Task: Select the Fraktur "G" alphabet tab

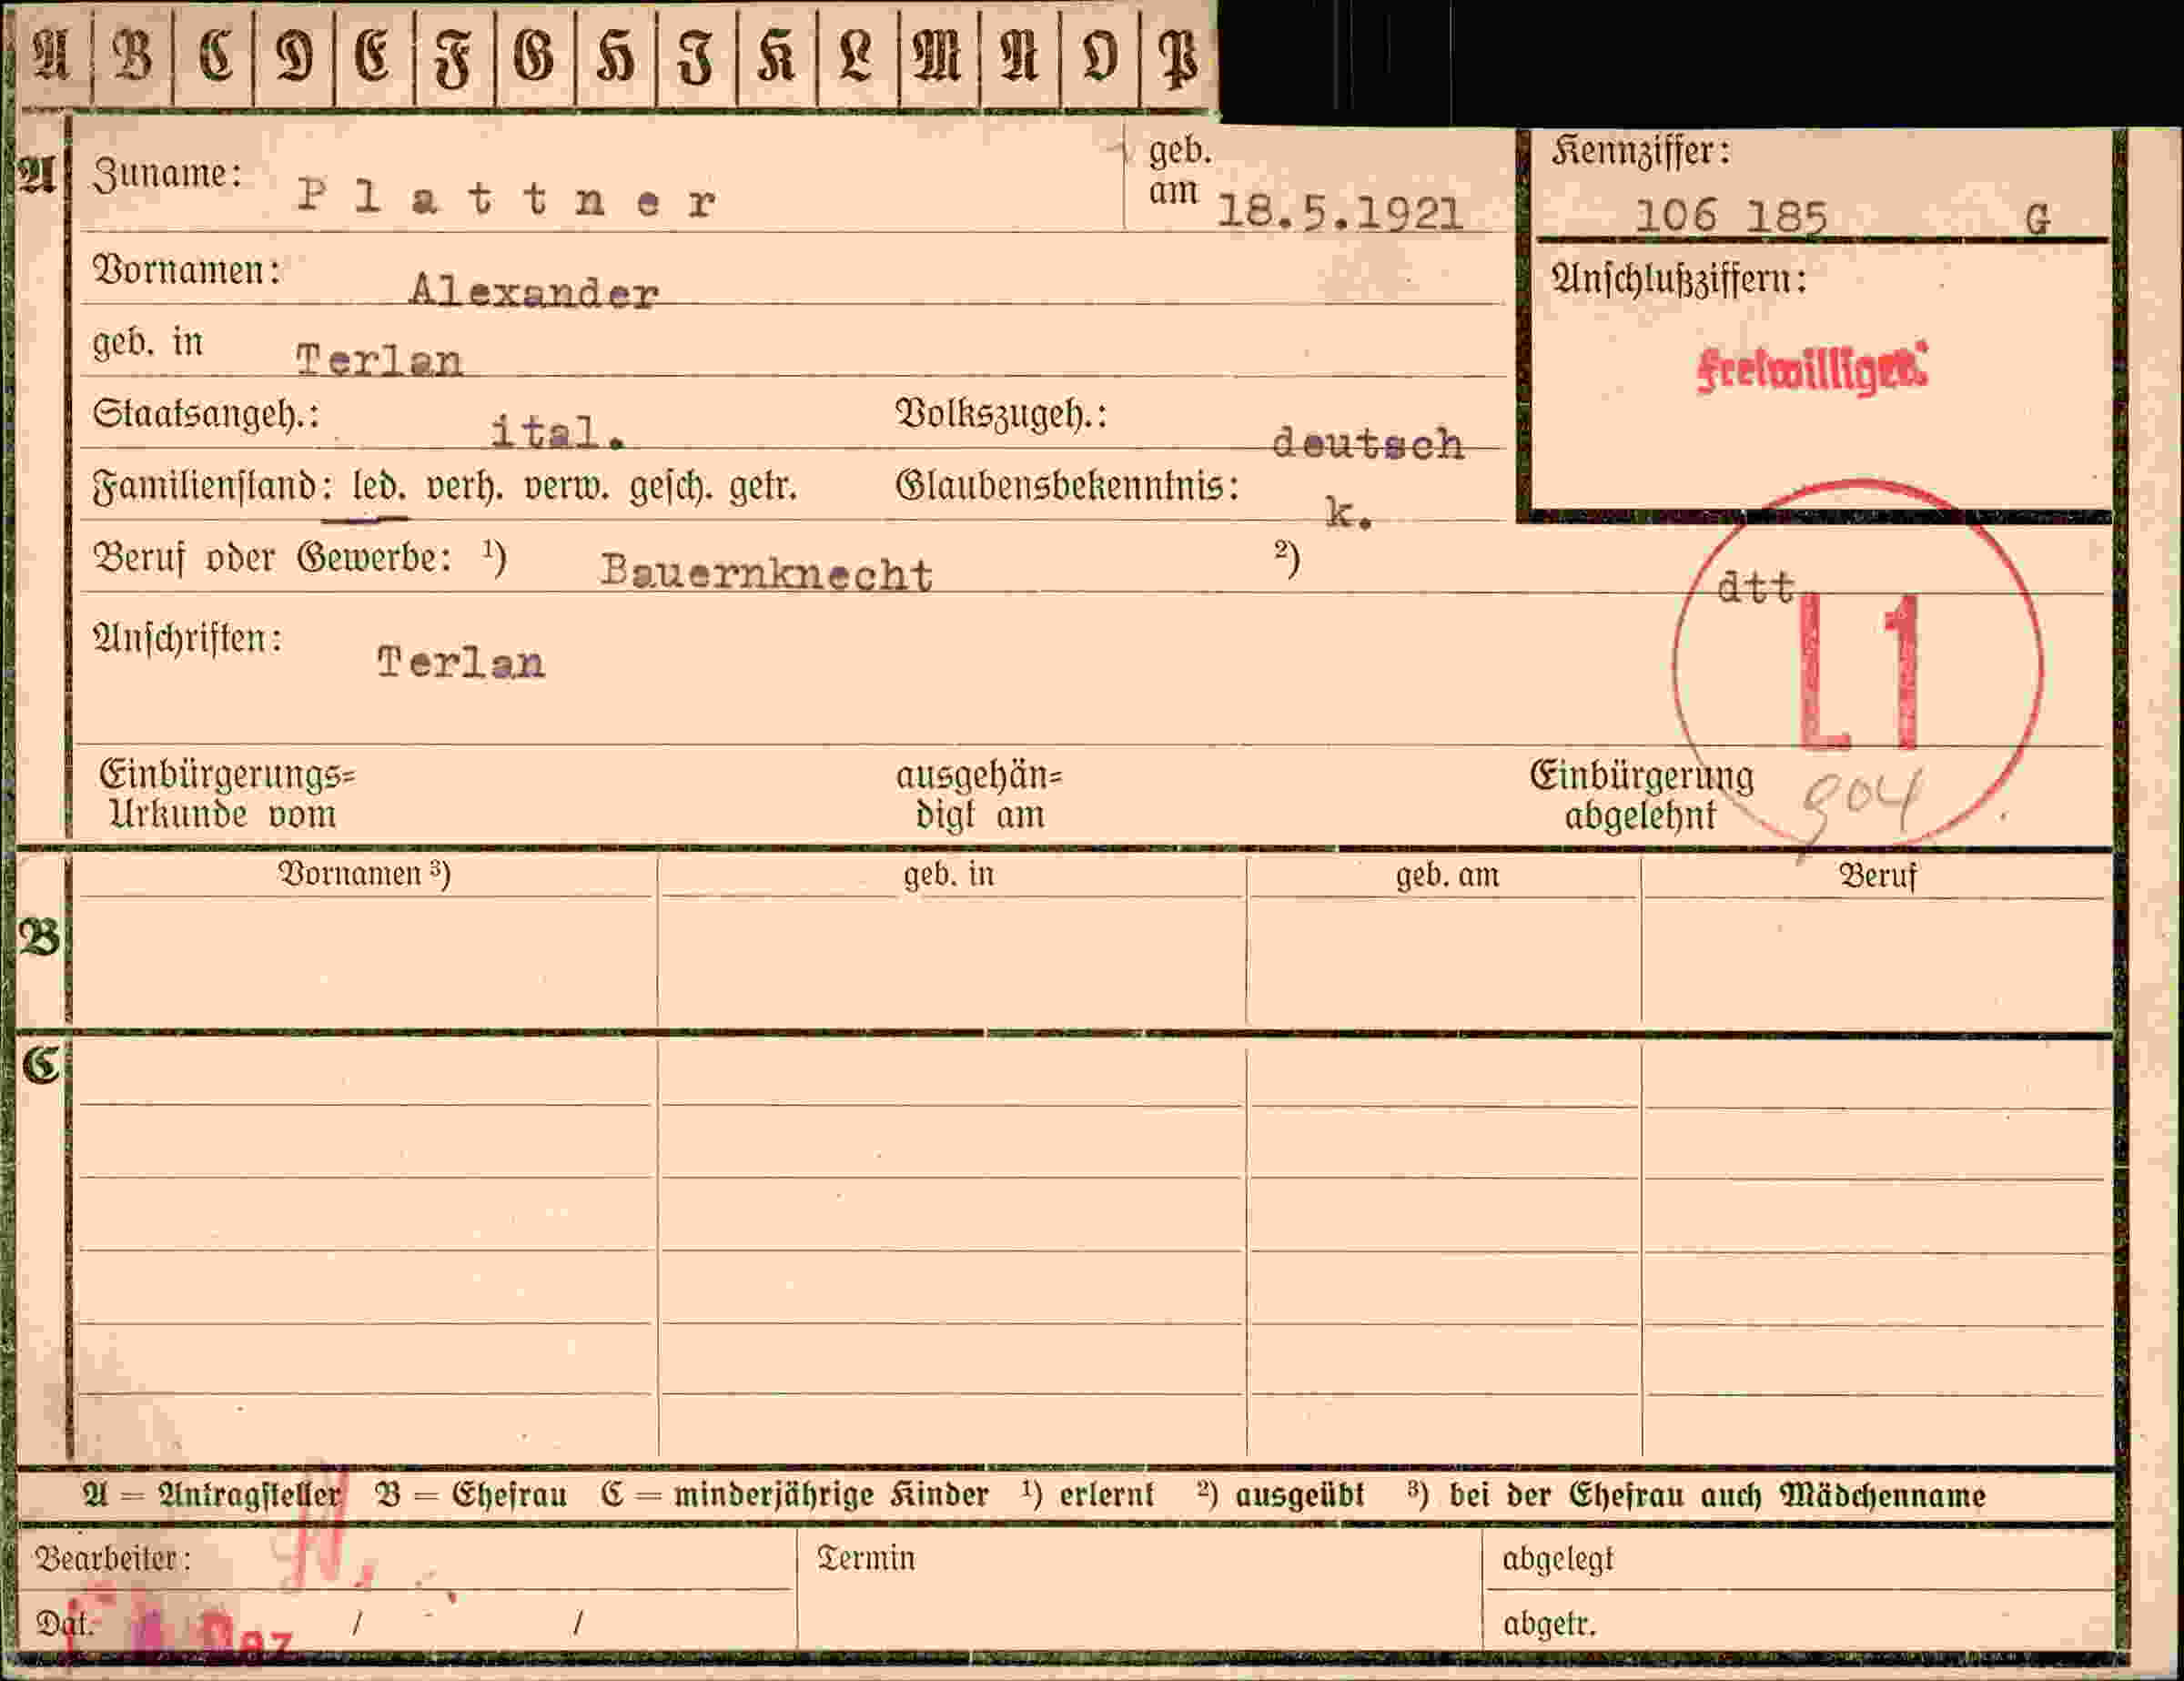Action: click(534, 55)
